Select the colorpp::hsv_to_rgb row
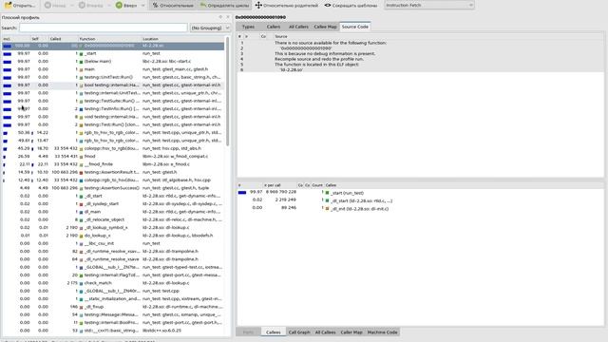Image resolution: width=608 pixels, height=342 pixels. [x=113, y=148]
